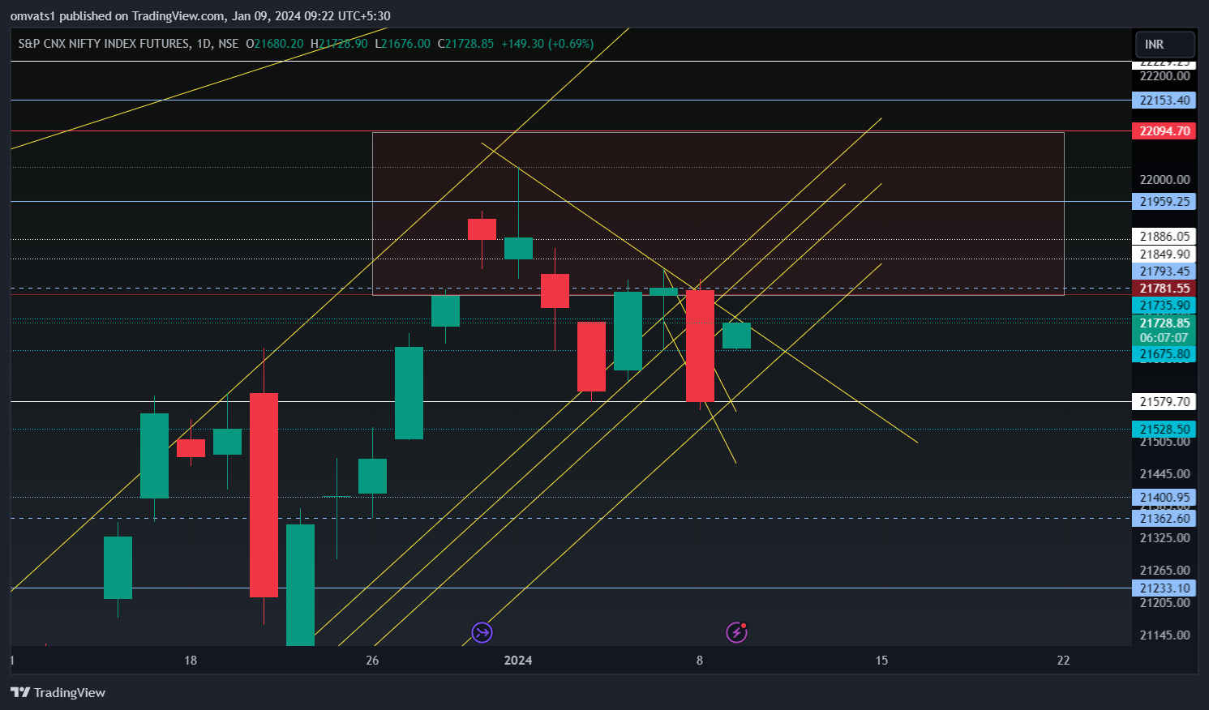
Task: Click the 21265.00 price scale value
Action: [x=1164, y=571]
